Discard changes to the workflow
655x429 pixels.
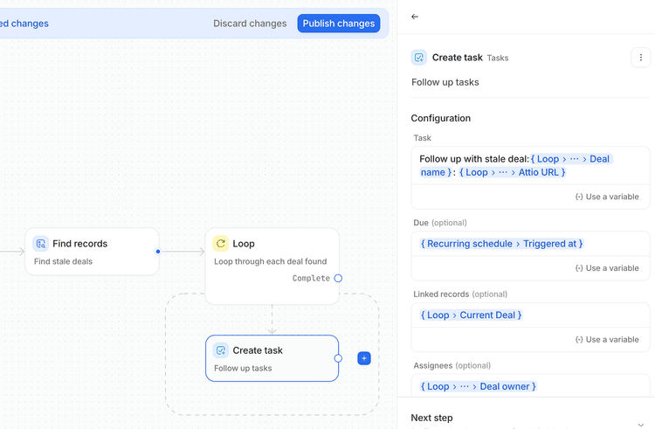coord(250,24)
